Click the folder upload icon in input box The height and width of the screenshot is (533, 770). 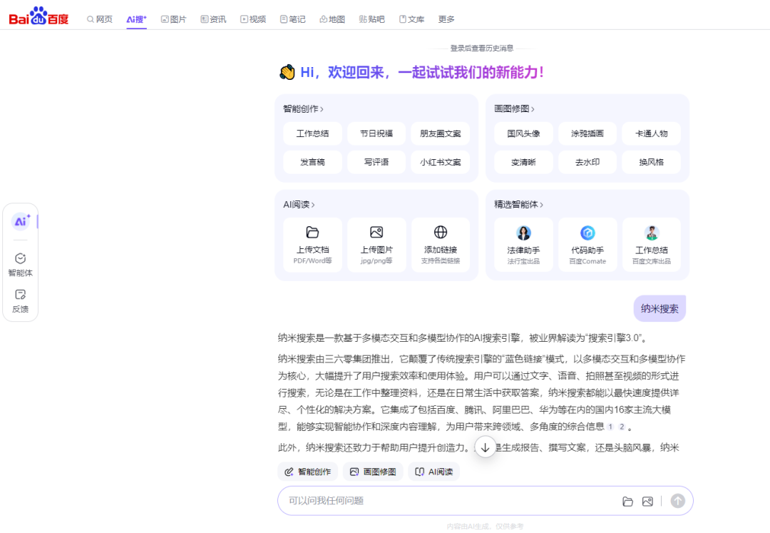[x=627, y=501]
